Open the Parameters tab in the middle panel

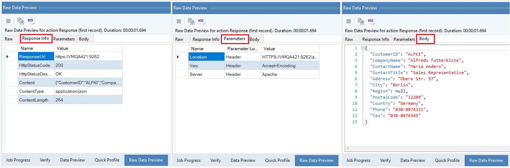click(x=234, y=39)
